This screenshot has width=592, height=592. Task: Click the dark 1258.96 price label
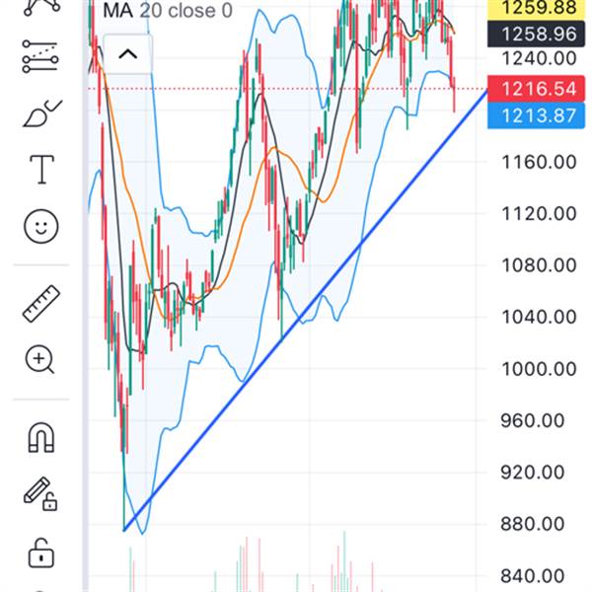click(x=536, y=34)
